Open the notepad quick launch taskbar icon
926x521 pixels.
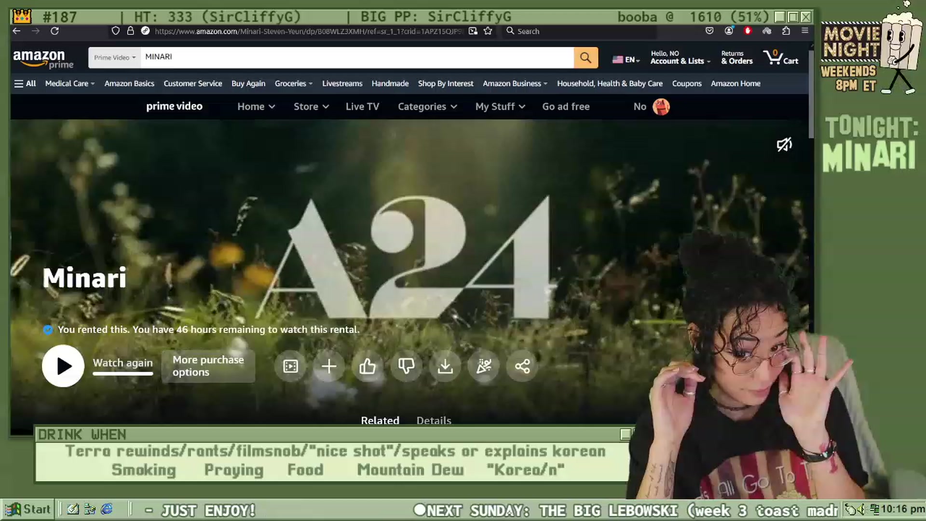73,509
